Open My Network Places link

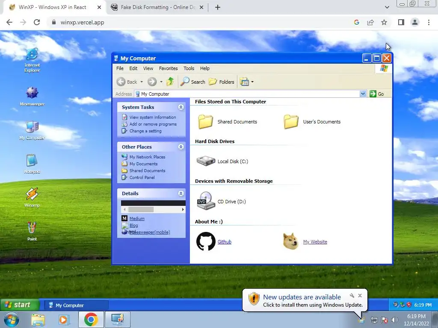click(x=147, y=157)
